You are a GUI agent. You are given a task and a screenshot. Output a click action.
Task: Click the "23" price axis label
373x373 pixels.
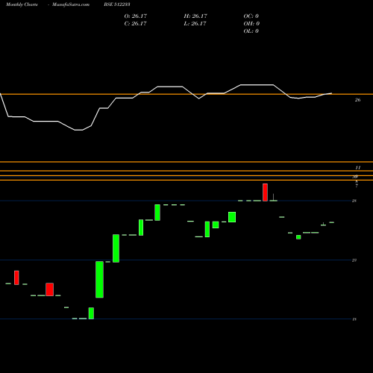point(354,260)
